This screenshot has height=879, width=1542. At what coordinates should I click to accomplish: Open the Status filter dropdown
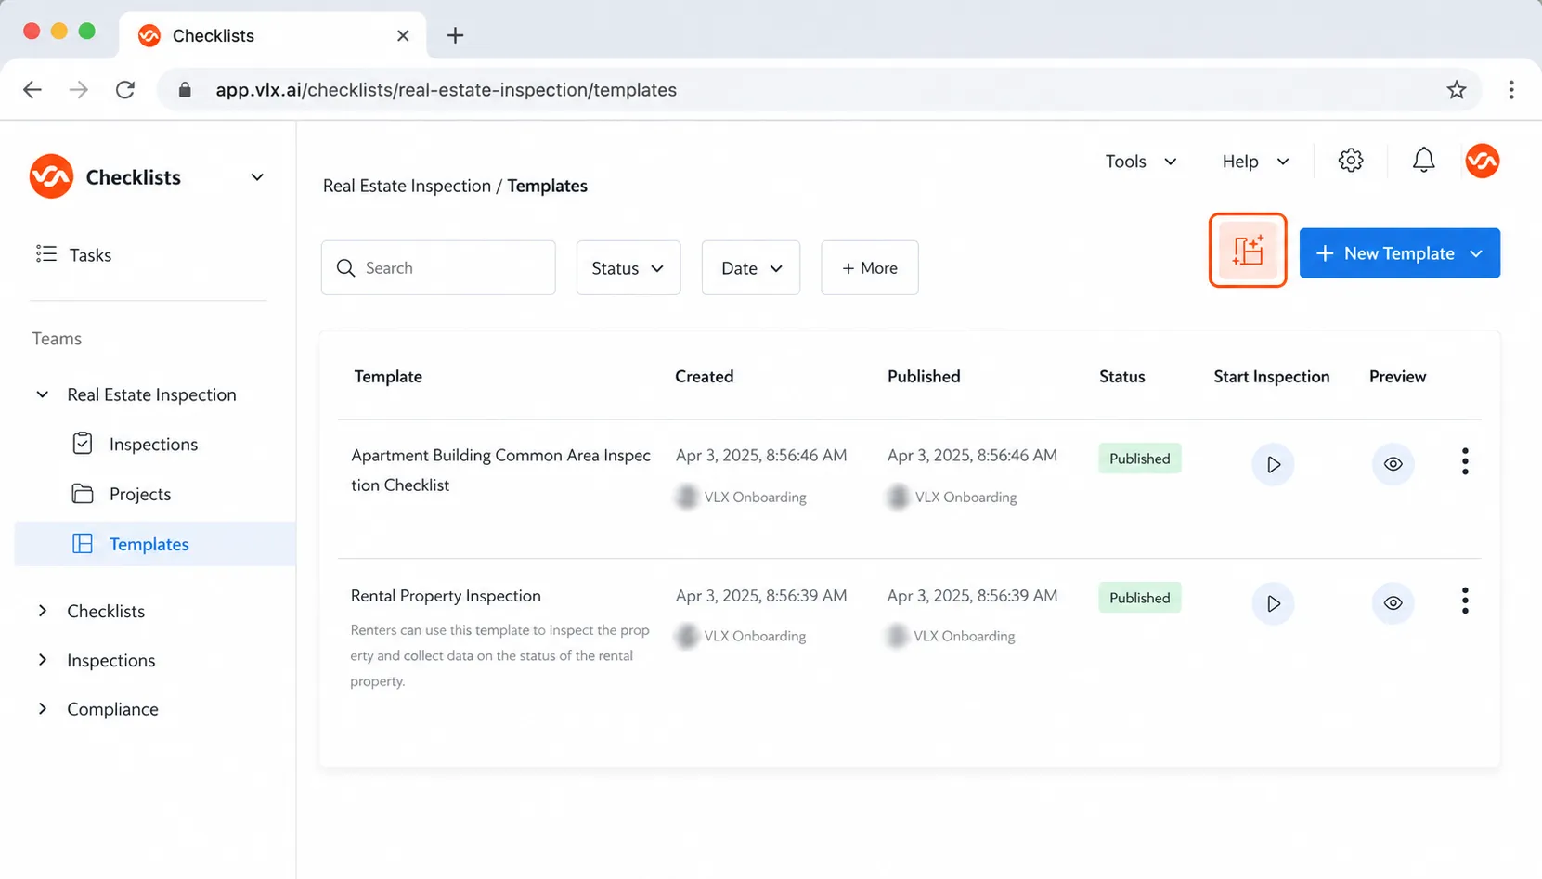(x=628, y=268)
